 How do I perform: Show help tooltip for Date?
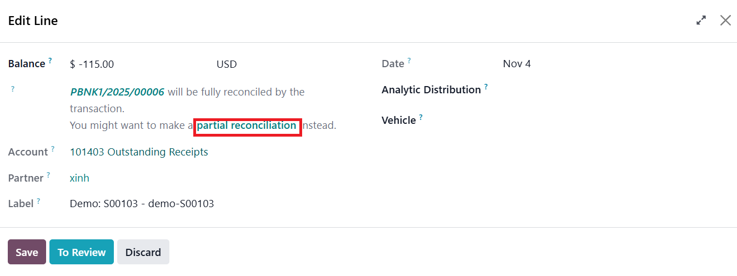pyautogui.click(x=409, y=61)
